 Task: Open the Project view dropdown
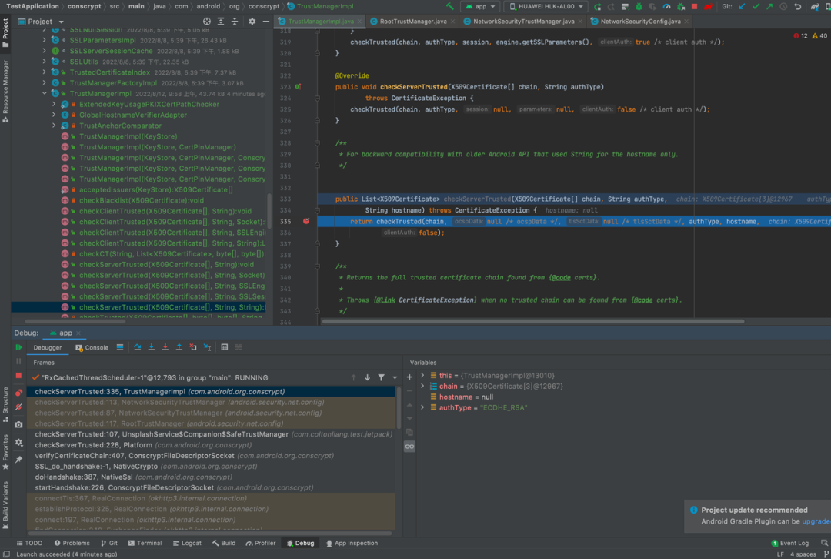pyautogui.click(x=41, y=22)
